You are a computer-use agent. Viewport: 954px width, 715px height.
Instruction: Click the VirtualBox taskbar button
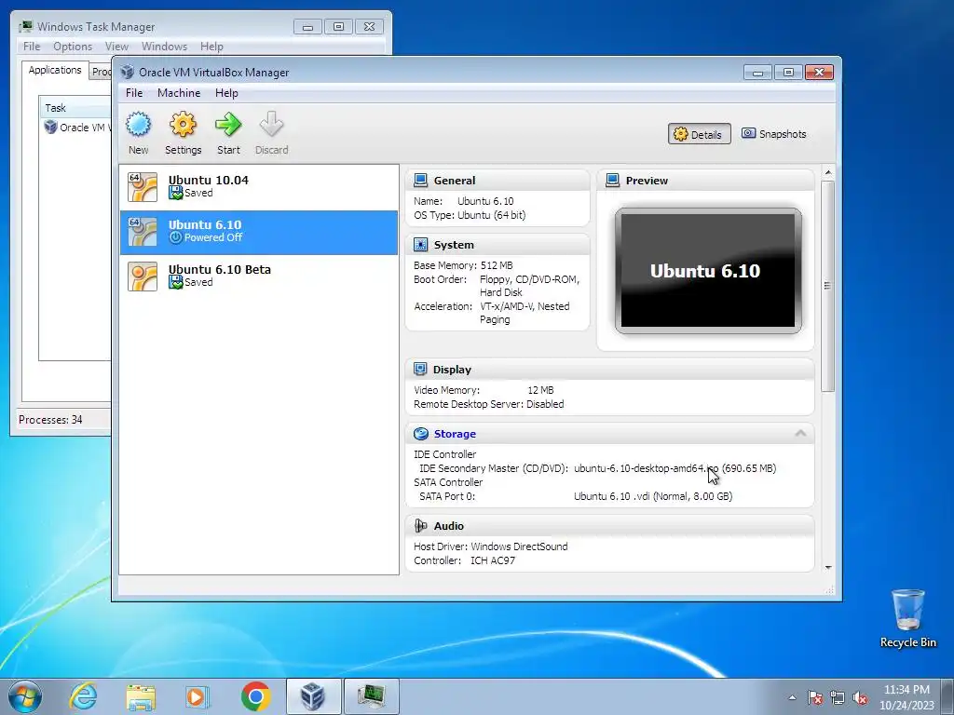tap(313, 696)
